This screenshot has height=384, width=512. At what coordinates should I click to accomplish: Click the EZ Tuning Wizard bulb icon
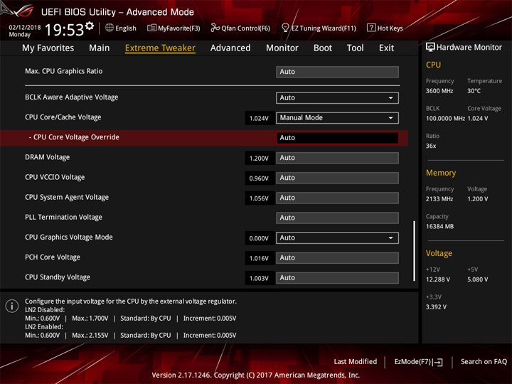coord(285,28)
